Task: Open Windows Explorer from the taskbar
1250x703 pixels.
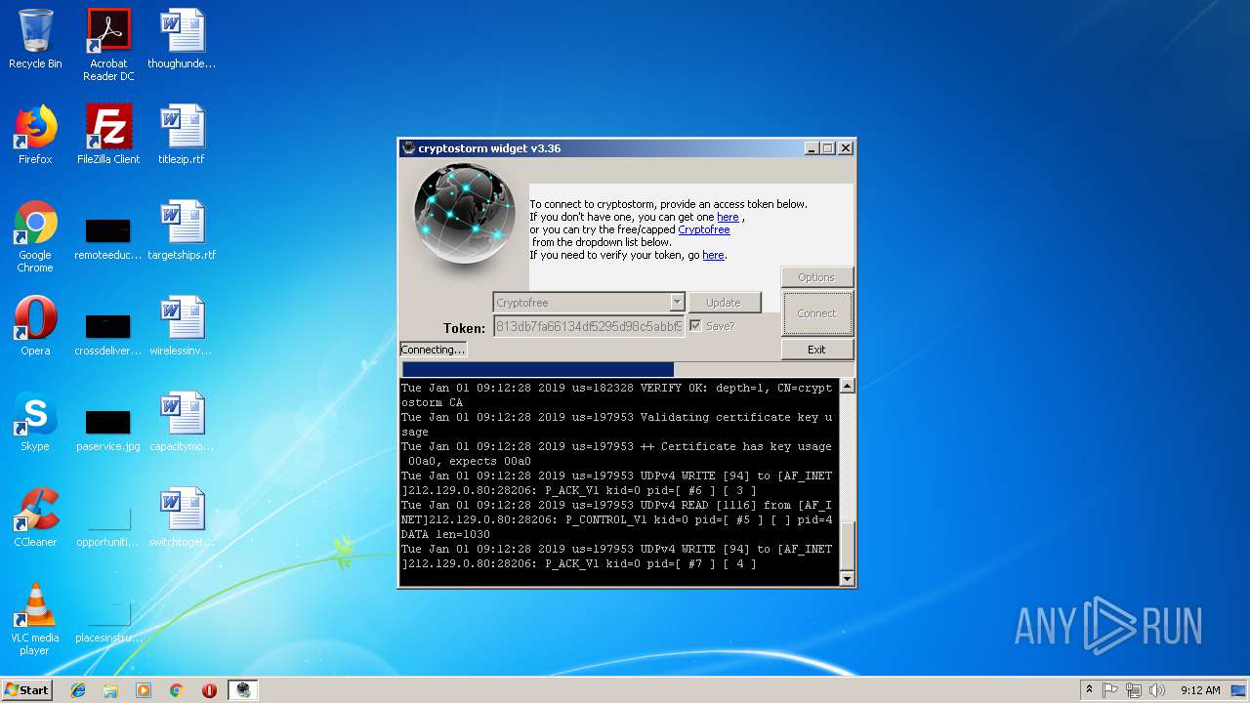Action: (x=110, y=690)
